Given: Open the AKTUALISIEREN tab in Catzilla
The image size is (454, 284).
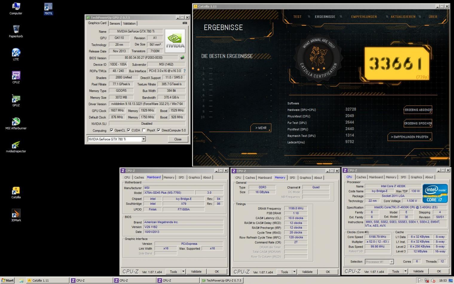Looking at the screenshot, I should click(x=403, y=17).
